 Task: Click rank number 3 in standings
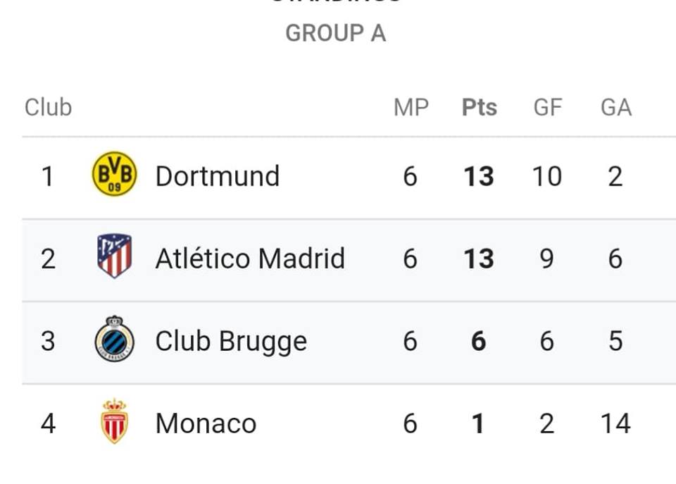pyautogui.click(x=48, y=341)
